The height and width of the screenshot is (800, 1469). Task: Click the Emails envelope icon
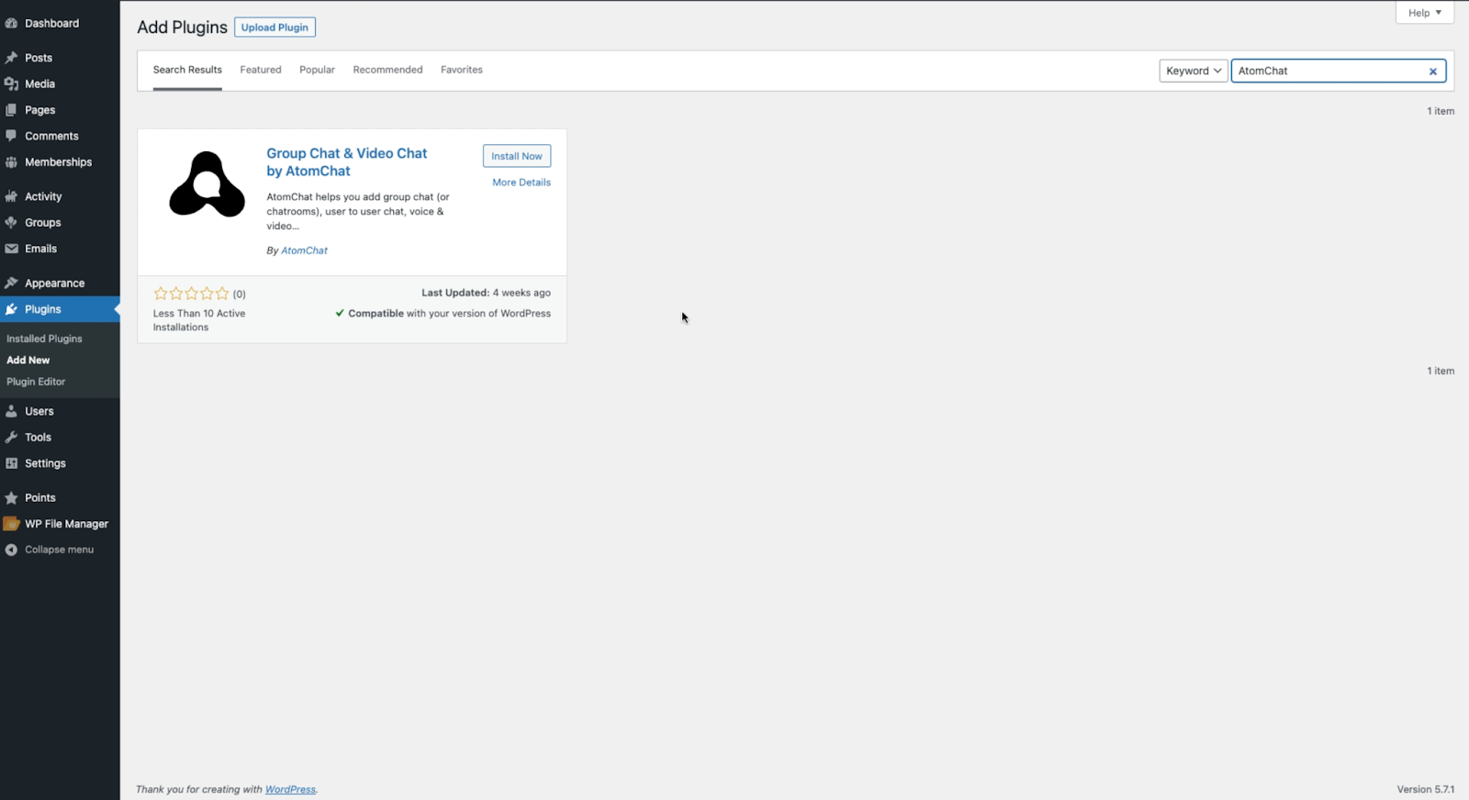coord(11,249)
